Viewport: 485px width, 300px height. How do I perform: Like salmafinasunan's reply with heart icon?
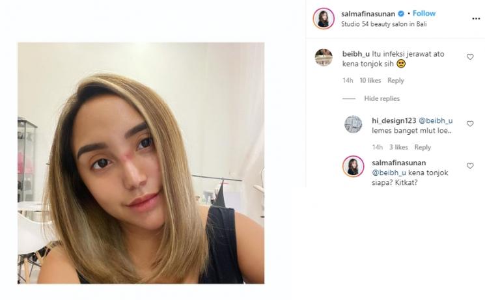click(x=470, y=166)
